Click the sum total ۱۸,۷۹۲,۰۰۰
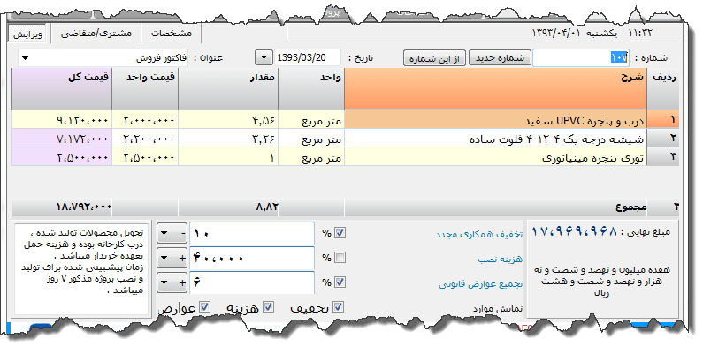The height and width of the screenshot is (354, 703). [x=83, y=207]
